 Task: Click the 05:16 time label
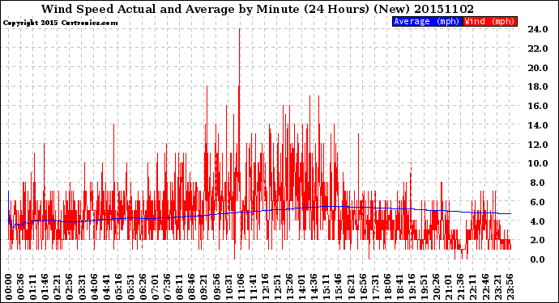point(118,287)
